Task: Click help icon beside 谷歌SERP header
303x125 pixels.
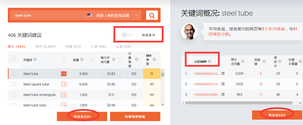Action: pos(210,61)
